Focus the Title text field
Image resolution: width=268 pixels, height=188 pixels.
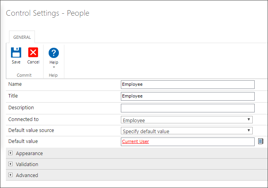[x=188, y=96]
